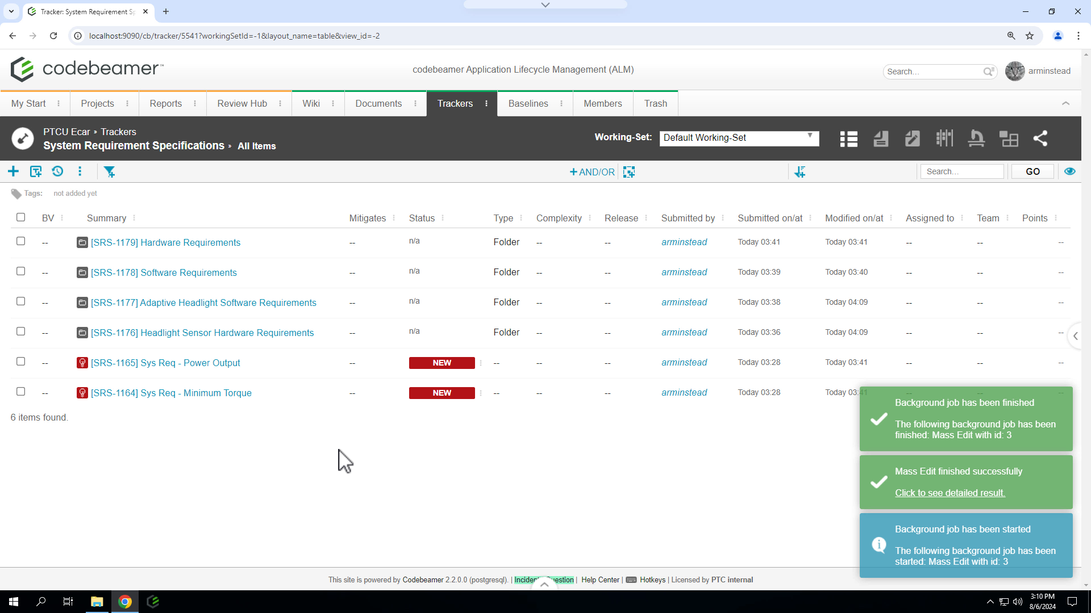The image size is (1091, 613).
Task: Click the share icon in tracker header
Action: coord(1040,138)
